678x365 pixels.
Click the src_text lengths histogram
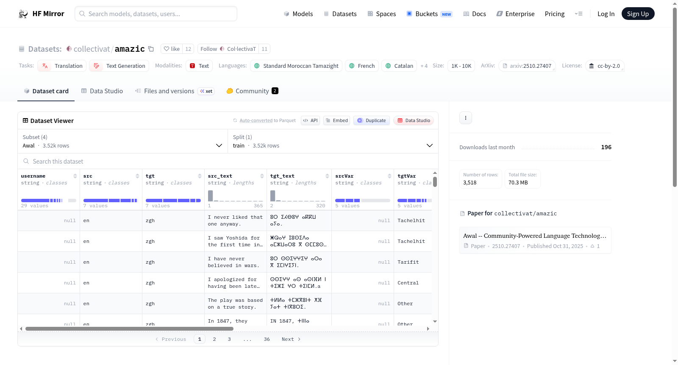(236, 195)
